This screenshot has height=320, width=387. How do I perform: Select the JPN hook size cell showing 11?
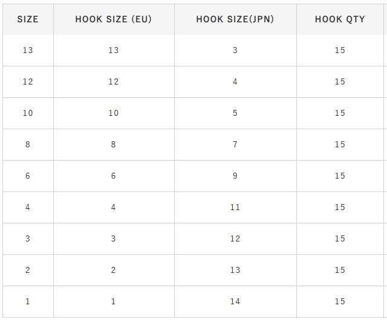tap(235, 207)
